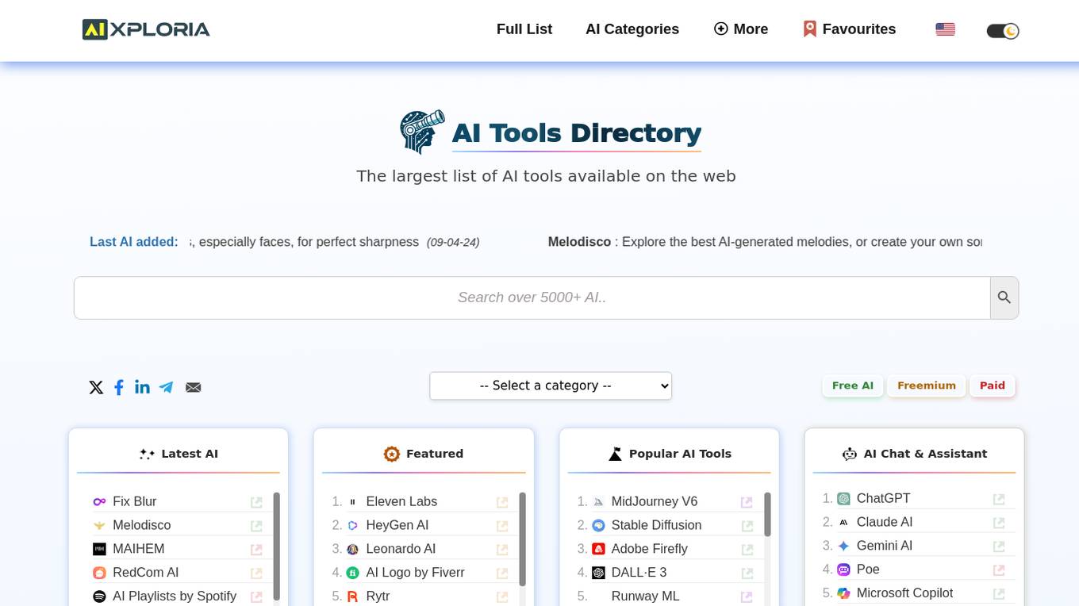
Task: Open Adobe Firefly entry
Action: coord(649,549)
